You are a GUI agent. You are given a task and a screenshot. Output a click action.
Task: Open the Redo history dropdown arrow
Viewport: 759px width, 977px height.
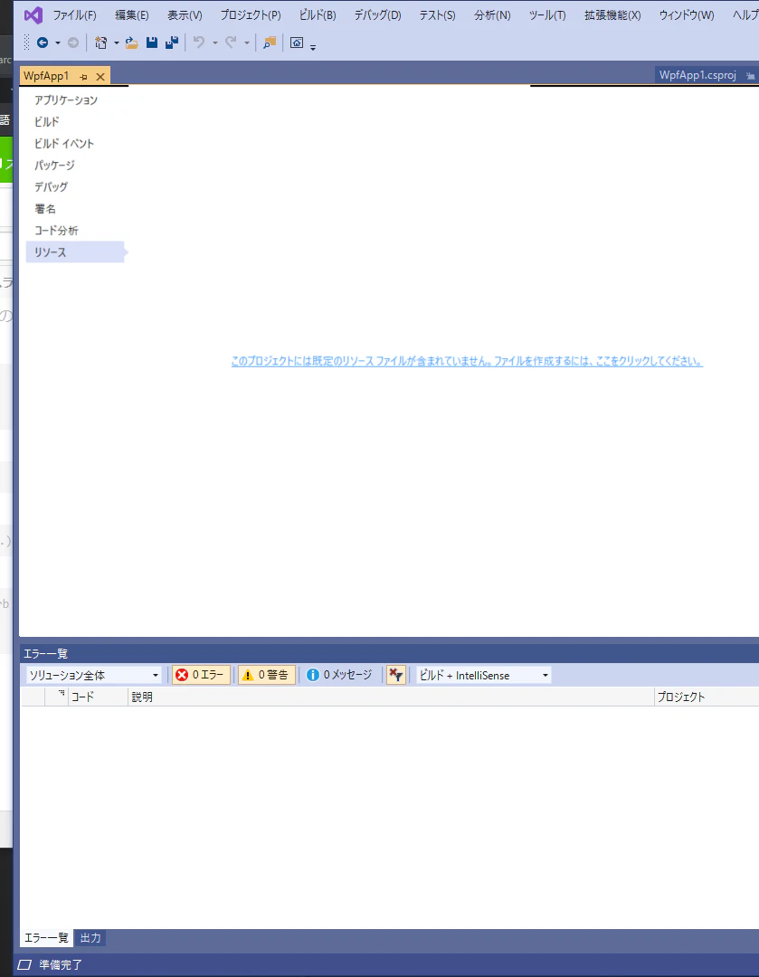coord(247,43)
